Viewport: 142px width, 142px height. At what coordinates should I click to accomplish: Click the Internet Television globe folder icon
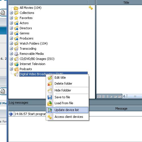(16, 64)
